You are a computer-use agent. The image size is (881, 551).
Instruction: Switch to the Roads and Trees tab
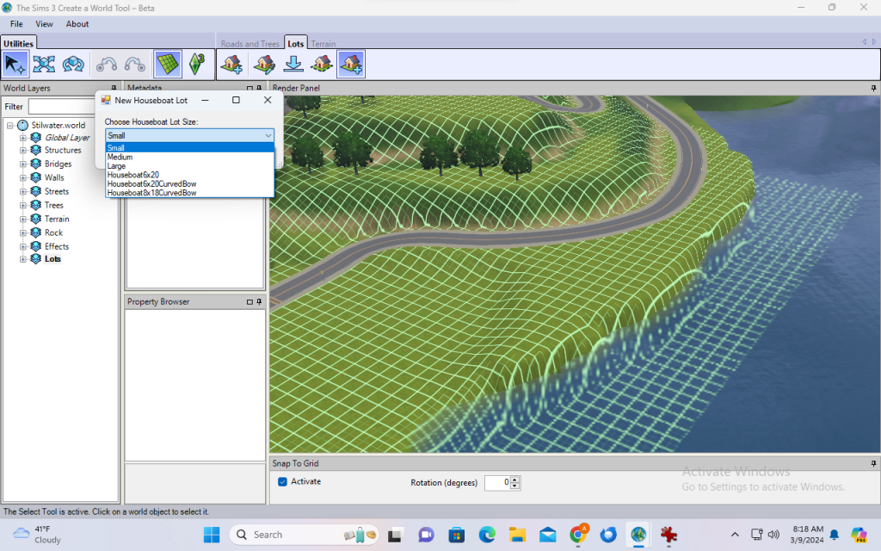click(x=250, y=44)
